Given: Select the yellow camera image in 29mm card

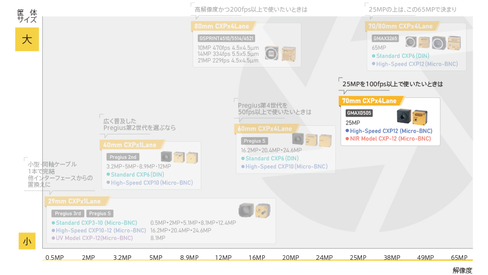Looking at the screenshot, I should point(263,210).
